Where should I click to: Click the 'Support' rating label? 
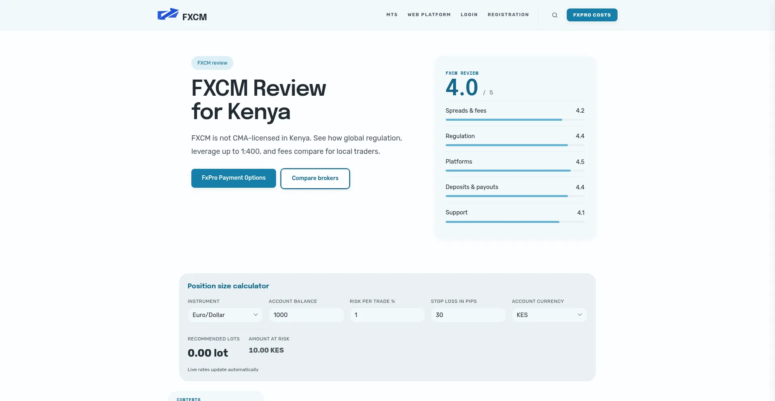click(x=457, y=212)
